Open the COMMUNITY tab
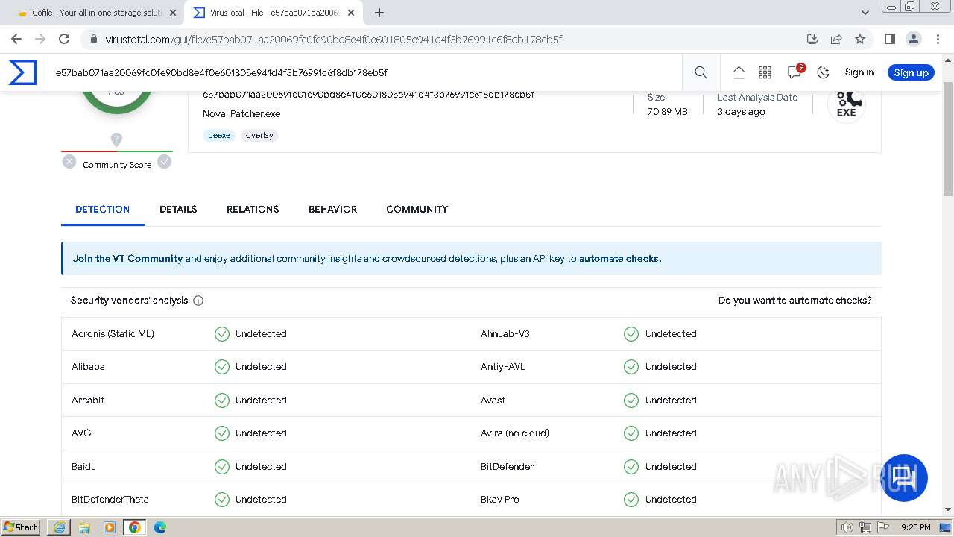The width and height of the screenshot is (954, 537). click(x=417, y=209)
